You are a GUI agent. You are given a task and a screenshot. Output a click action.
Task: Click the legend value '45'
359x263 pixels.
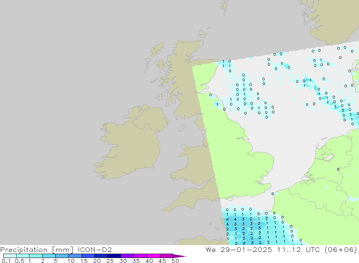pyautogui.click(x=162, y=261)
